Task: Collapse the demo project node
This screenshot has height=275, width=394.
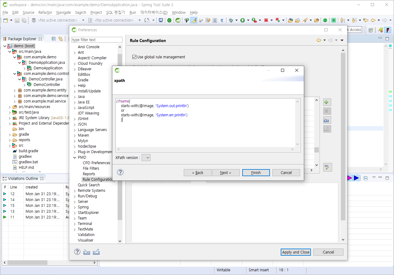Action: pos(5,46)
